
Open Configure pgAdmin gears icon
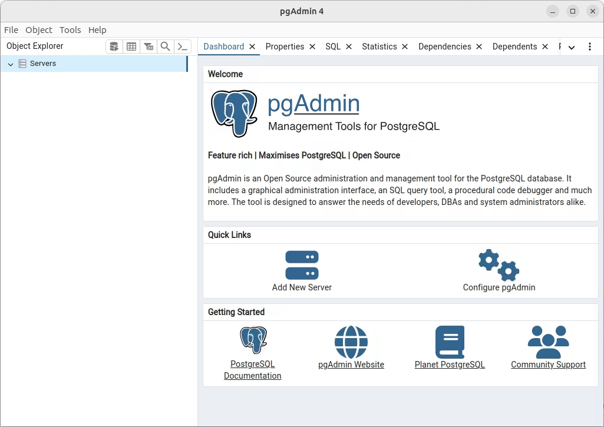coord(499,265)
